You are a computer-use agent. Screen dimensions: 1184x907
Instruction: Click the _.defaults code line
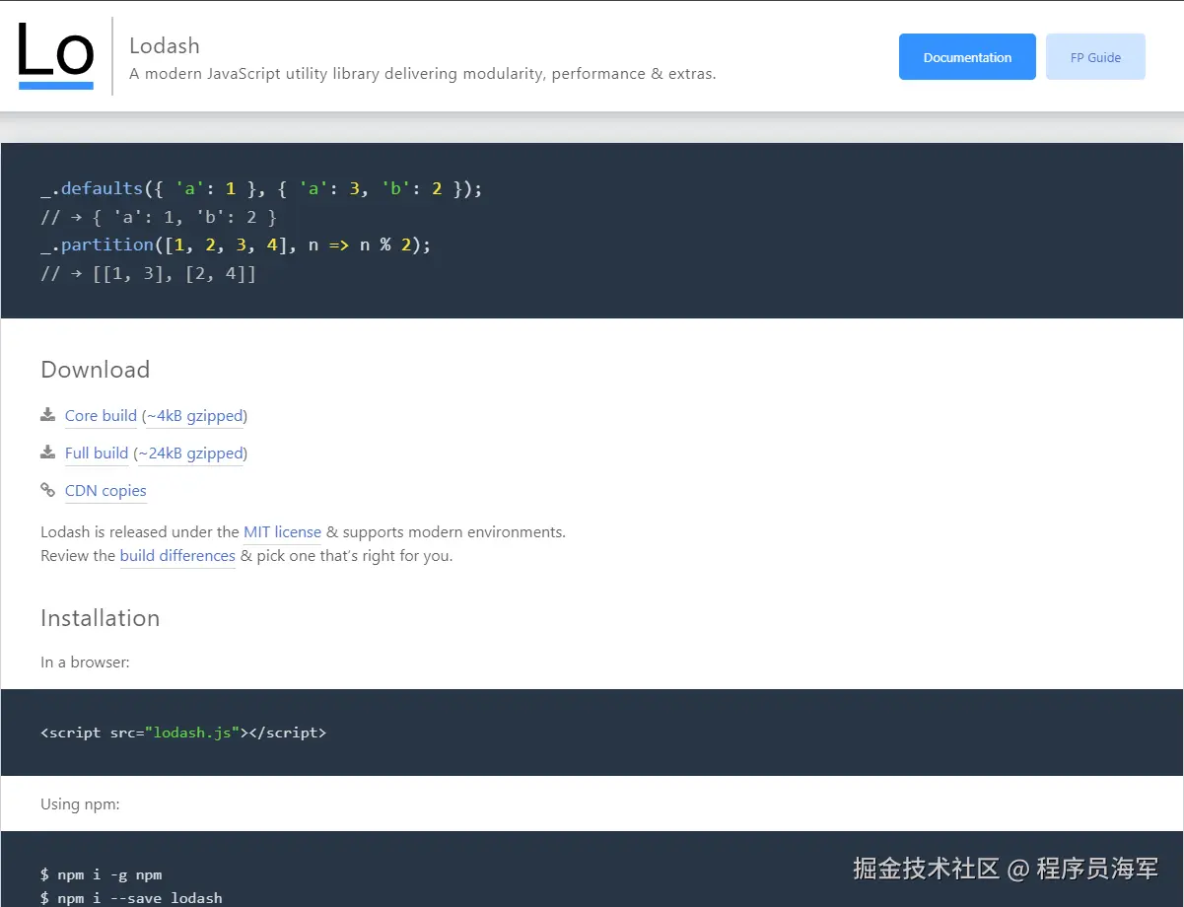(x=261, y=188)
